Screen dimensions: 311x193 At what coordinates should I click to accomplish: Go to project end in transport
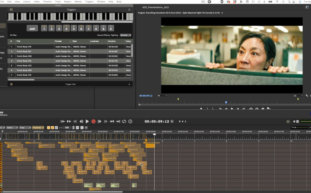coord(118,121)
